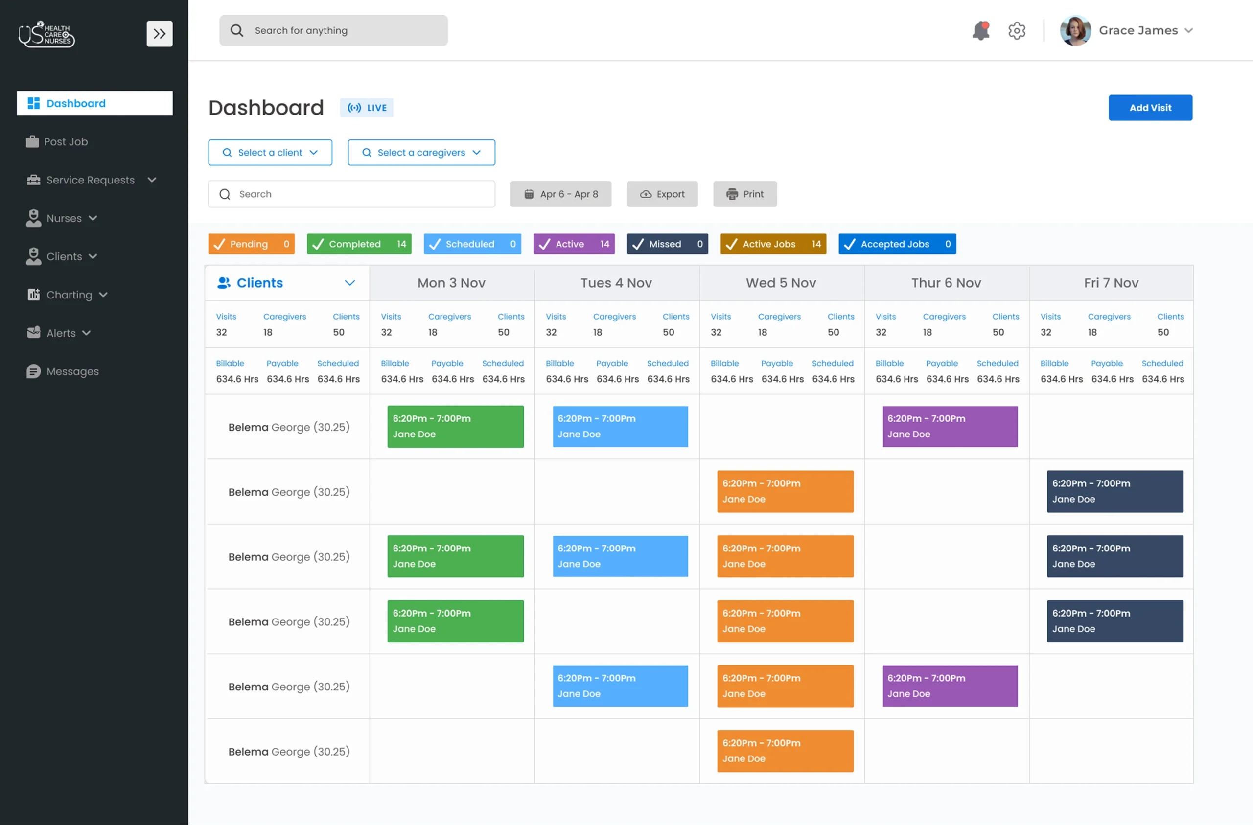
Task: Open the Messages sidebar icon
Action: click(33, 371)
